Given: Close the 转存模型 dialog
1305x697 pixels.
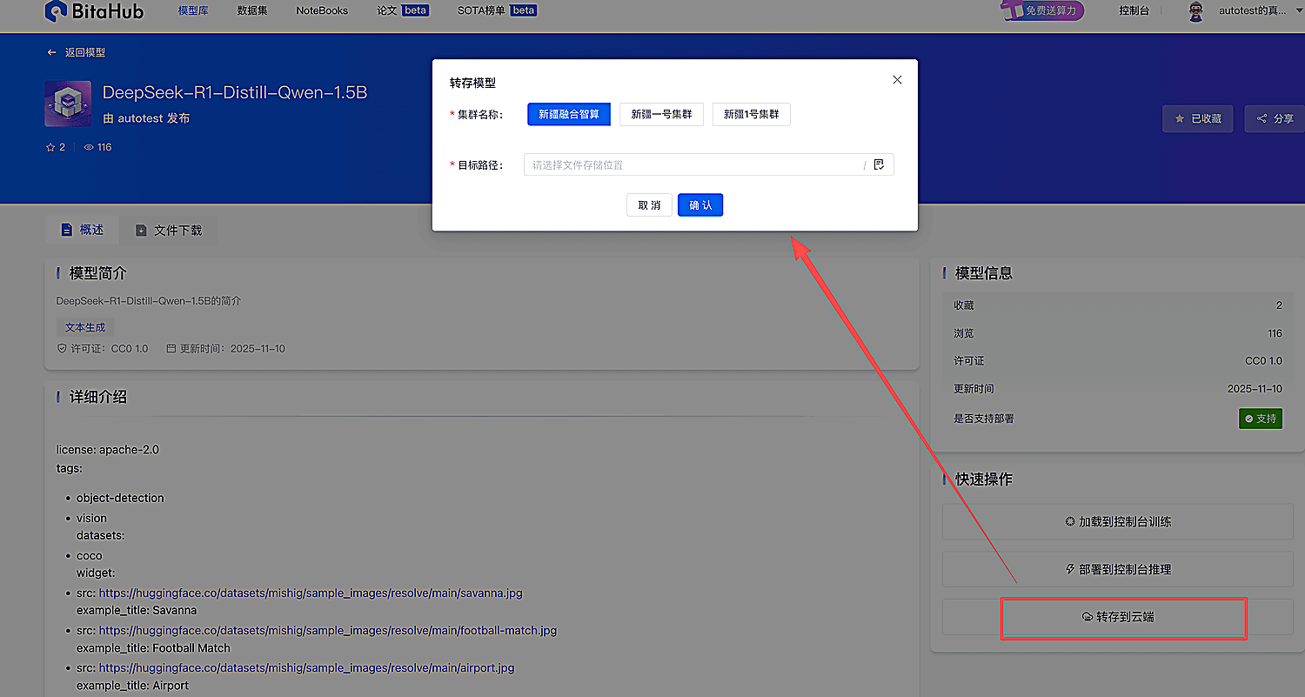Looking at the screenshot, I should click(x=897, y=80).
